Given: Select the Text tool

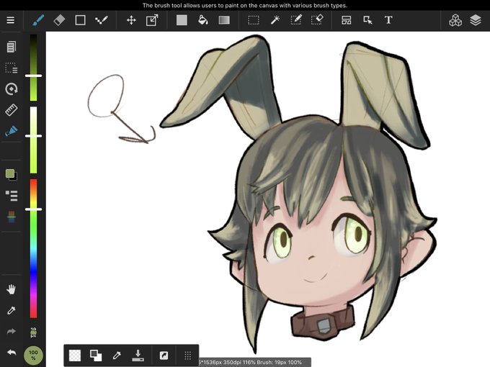Looking at the screenshot, I should click(388, 20).
